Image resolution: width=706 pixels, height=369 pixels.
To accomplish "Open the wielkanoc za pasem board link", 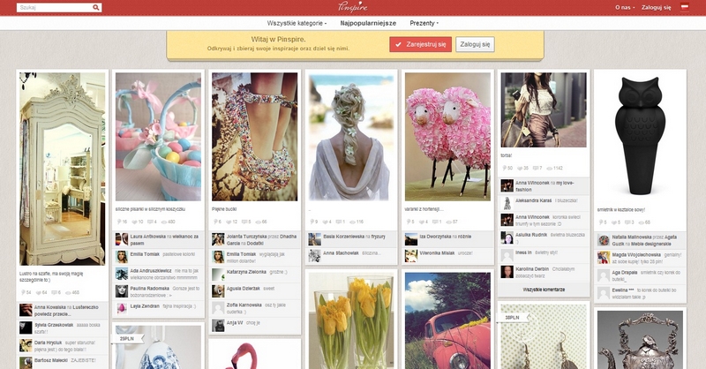I will (164, 240).
